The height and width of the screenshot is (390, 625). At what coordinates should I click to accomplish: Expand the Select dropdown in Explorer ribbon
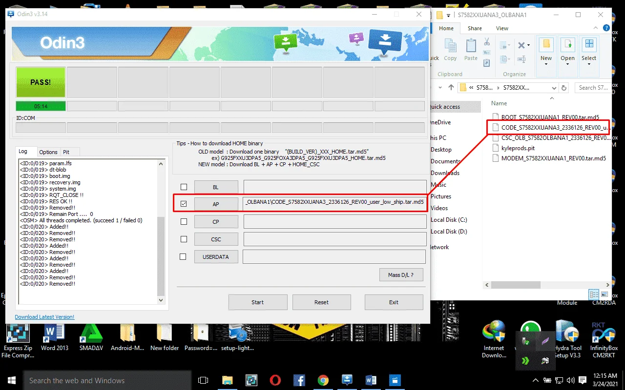589,65
